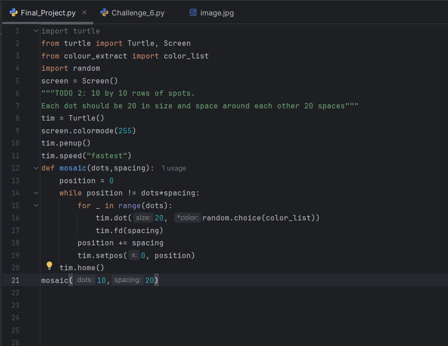The width and height of the screenshot is (448, 346).
Task: Click 'position = 0' assignment
Action: pos(87,180)
